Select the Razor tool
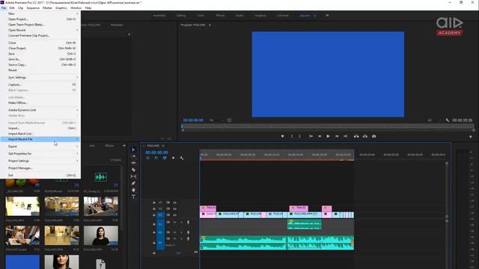Screen dimensions: 479x269 [x=133, y=170]
